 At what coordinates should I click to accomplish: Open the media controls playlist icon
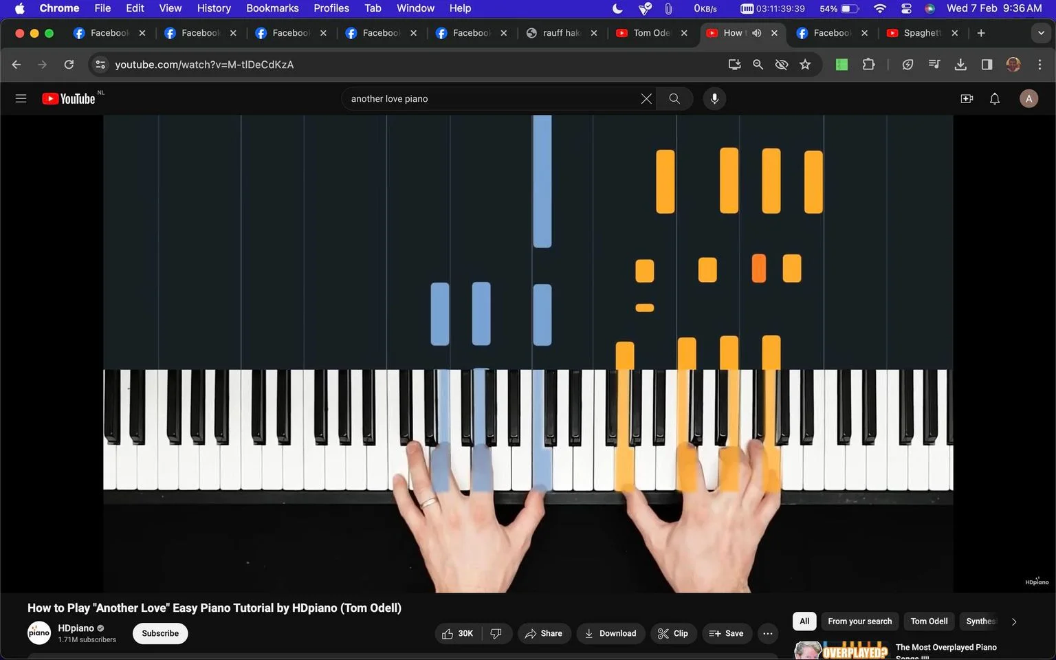tap(934, 64)
